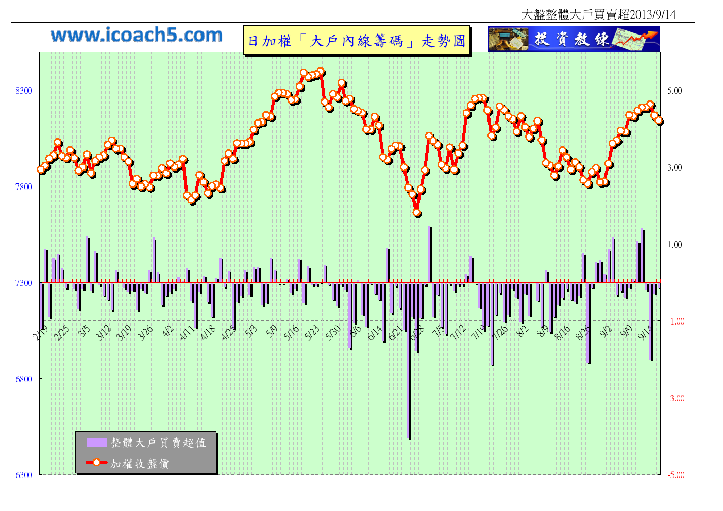Click date label 6/21
The image size is (723, 511).
click(395, 332)
